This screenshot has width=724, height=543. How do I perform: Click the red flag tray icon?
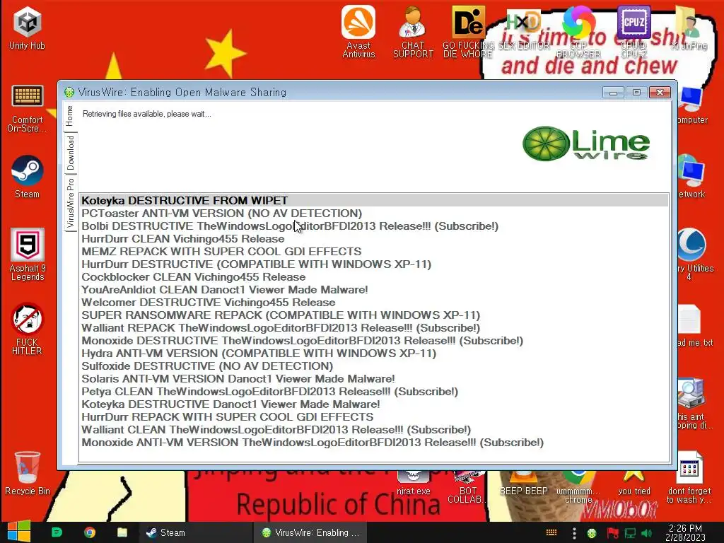click(613, 533)
